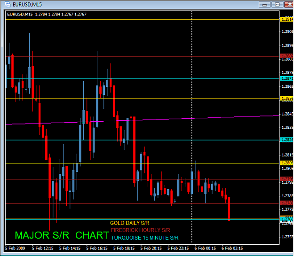
Task: Click the chart window icon in title bar
Action: (x=8, y=4)
